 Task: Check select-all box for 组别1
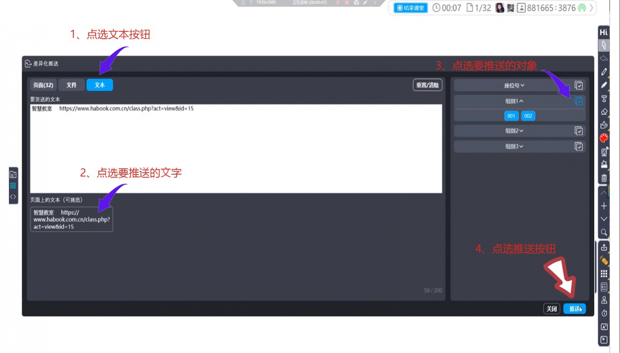pyautogui.click(x=578, y=101)
